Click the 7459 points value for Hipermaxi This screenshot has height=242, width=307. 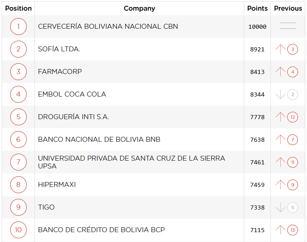coord(257,185)
